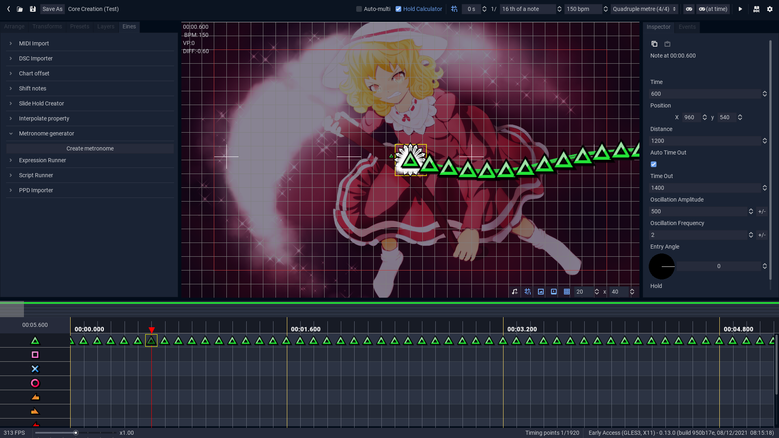Click the selected triangle note on the timeline
This screenshot has width=779, height=438.
pos(151,341)
